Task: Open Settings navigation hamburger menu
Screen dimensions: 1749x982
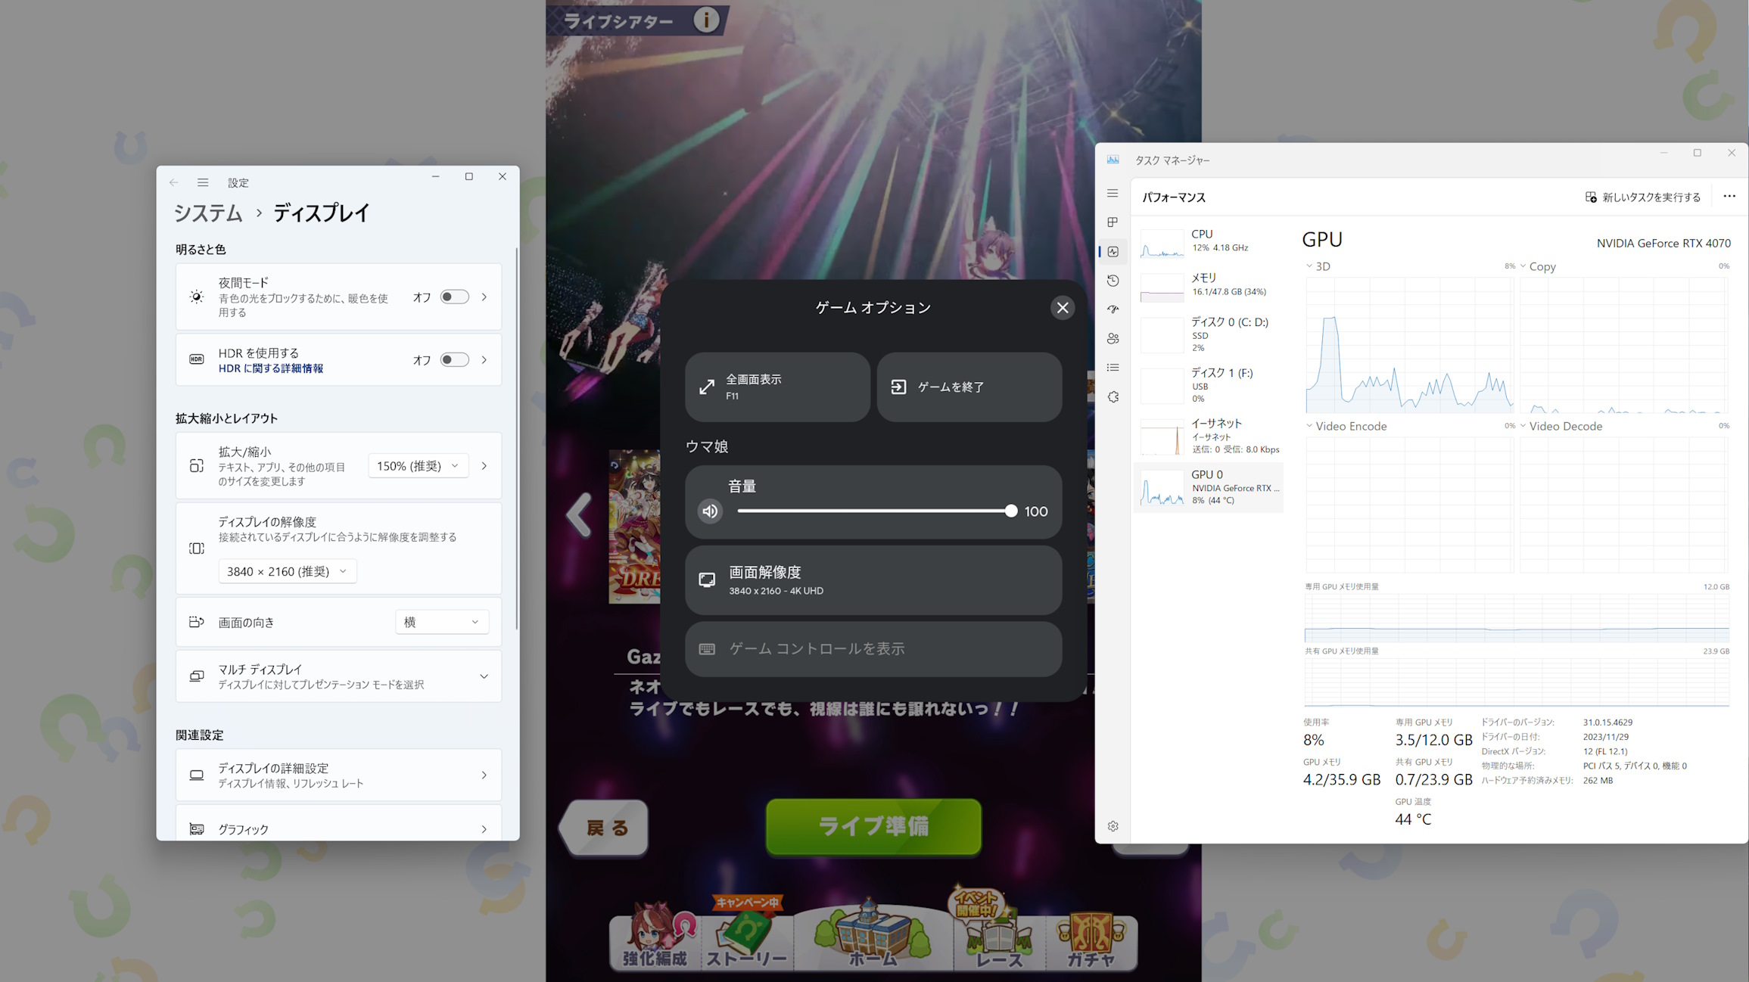Action: [203, 182]
